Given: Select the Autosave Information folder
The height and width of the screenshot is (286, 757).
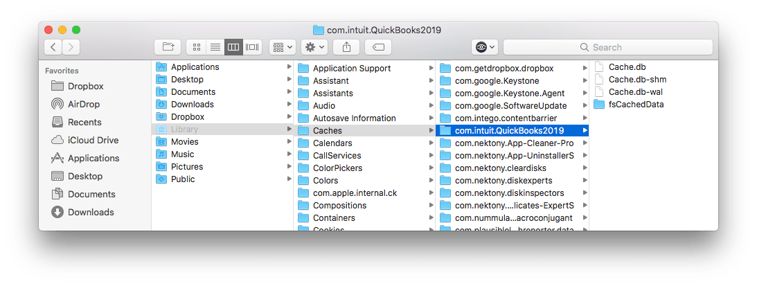Looking at the screenshot, I should point(364,118).
